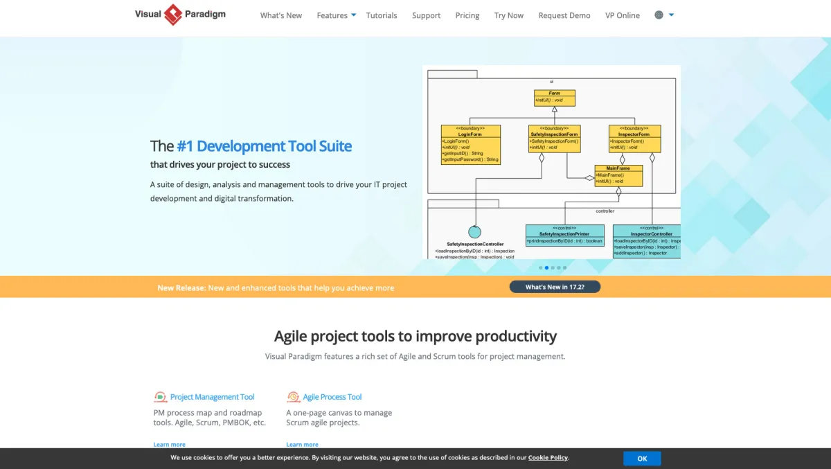
Task: View the Pricing page
Action: pos(467,15)
